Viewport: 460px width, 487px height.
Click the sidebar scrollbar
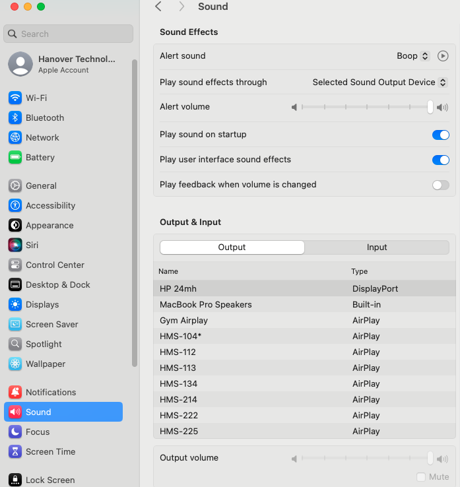pyautogui.click(x=135, y=213)
